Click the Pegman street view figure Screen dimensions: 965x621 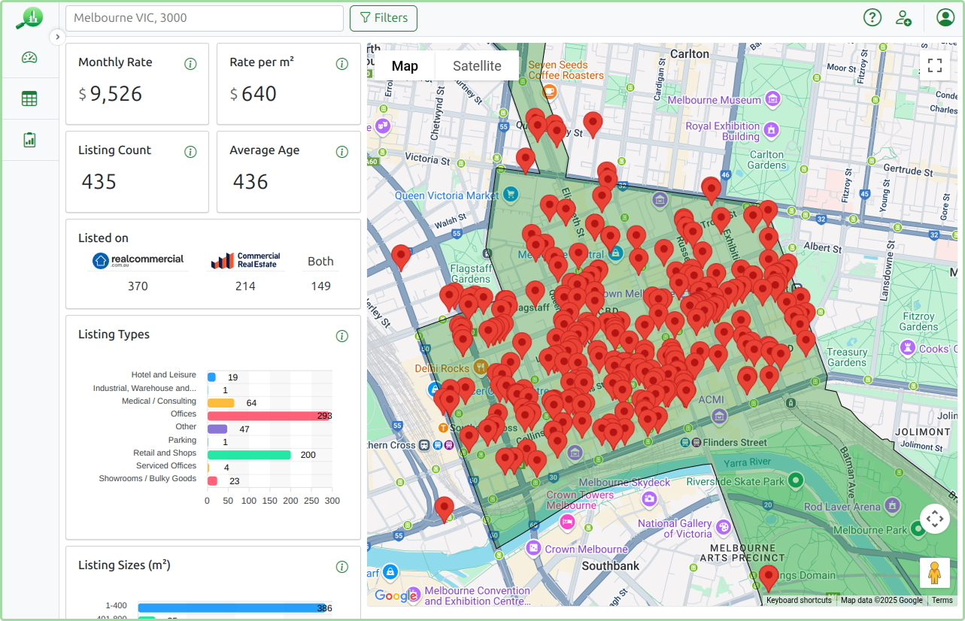tap(934, 572)
